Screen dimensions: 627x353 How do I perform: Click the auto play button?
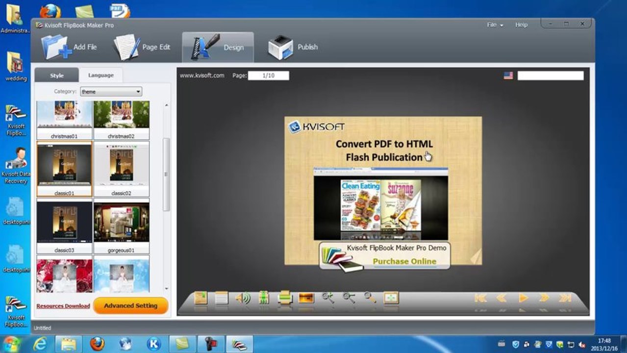tap(524, 298)
